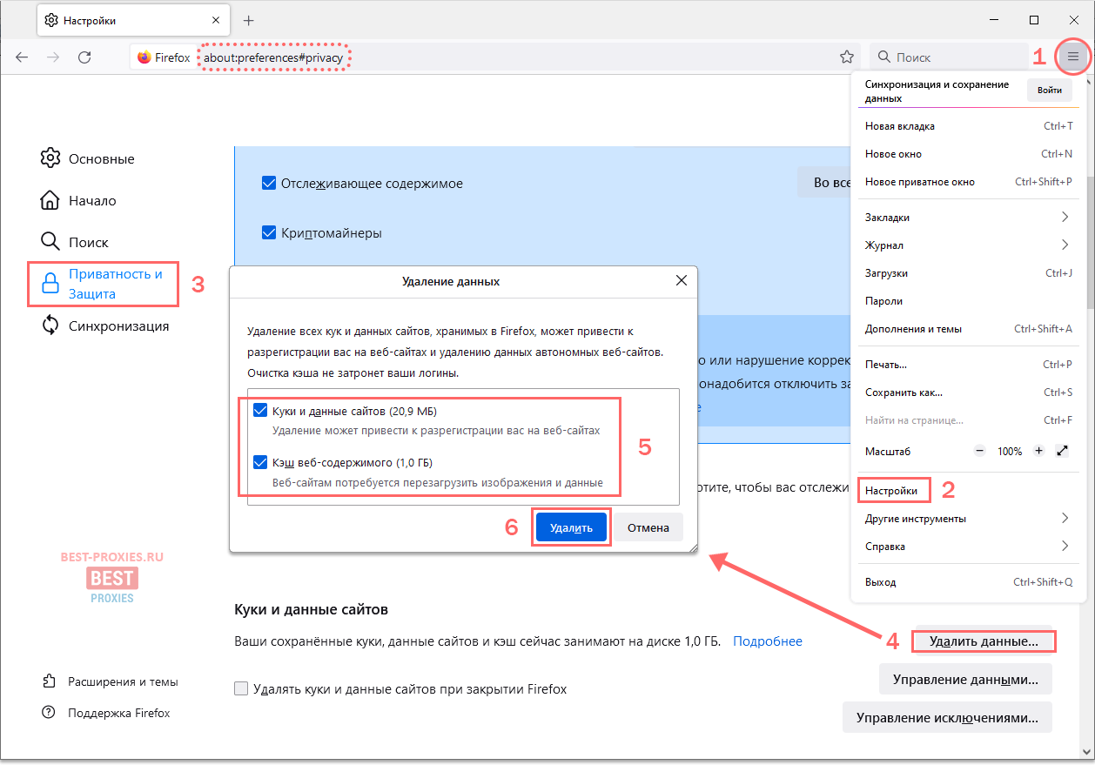Uncheck Отслеживающее содержимое checkbox
The image size is (1095, 765).
pyautogui.click(x=269, y=183)
